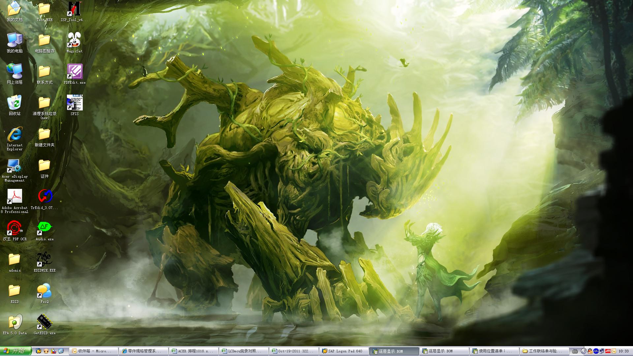
Task: Select the 证件 folder icon
Action: coord(45,168)
